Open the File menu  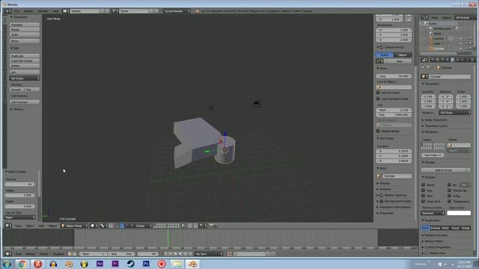17,11
